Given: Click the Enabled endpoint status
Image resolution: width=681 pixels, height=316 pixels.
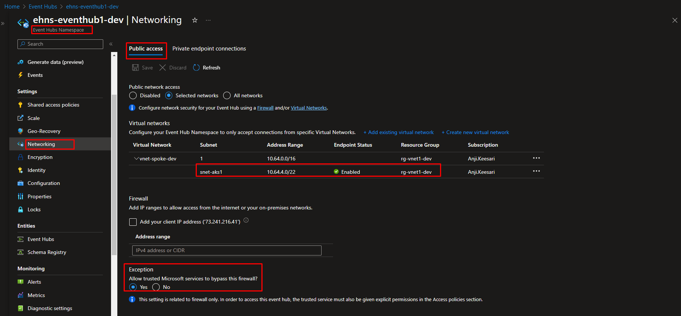Looking at the screenshot, I should click(347, 172).
